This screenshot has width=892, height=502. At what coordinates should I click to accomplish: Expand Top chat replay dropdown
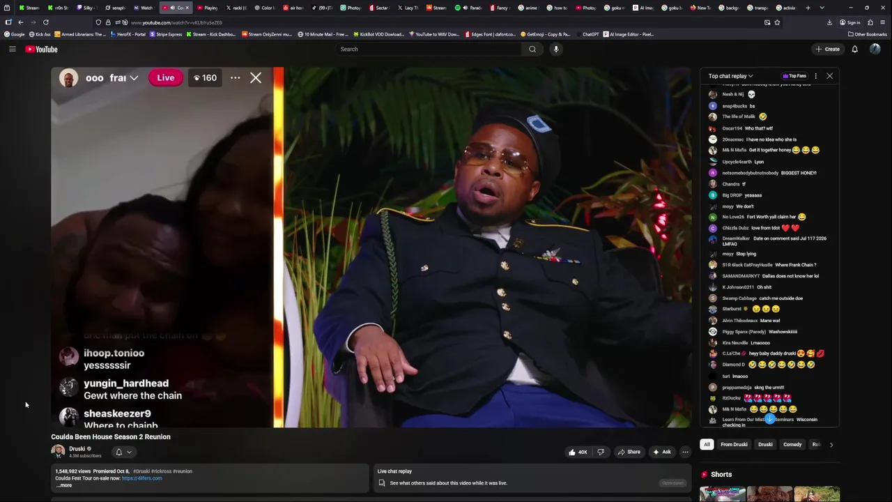[730, 76]
